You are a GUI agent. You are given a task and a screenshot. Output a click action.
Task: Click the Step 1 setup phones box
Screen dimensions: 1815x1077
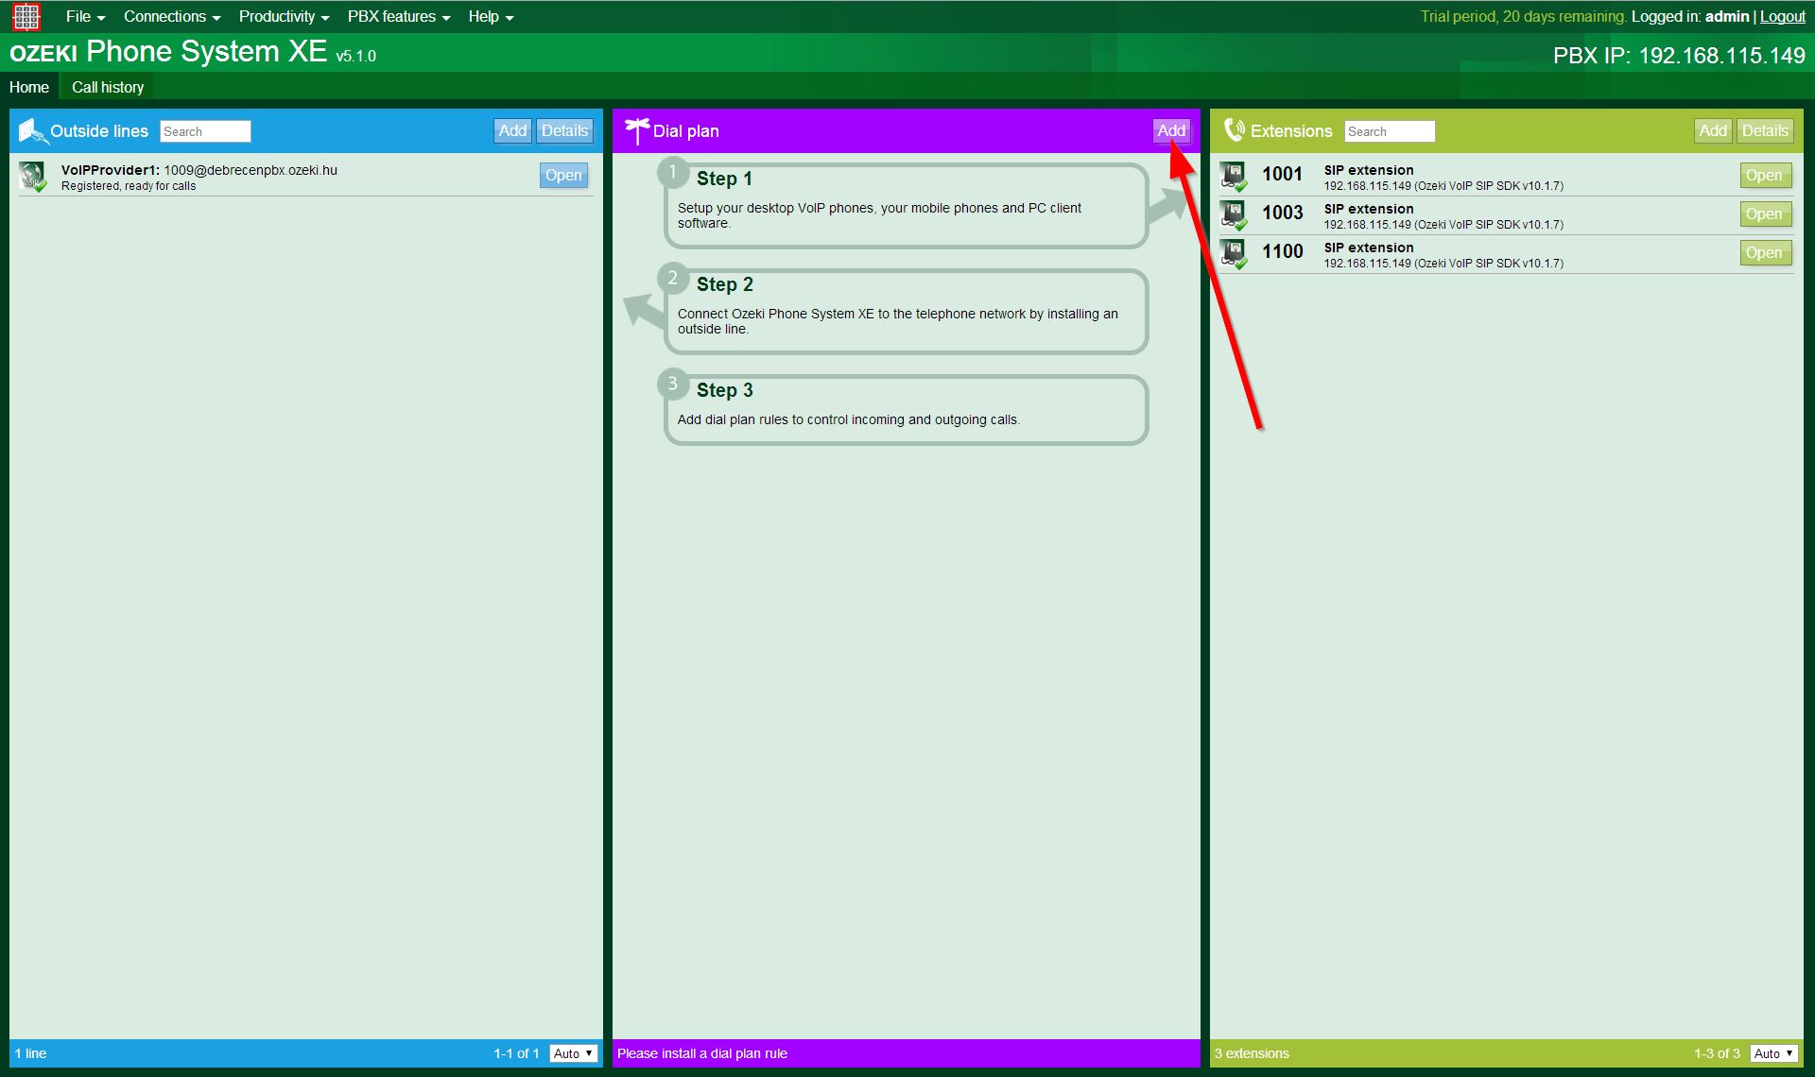906,206
